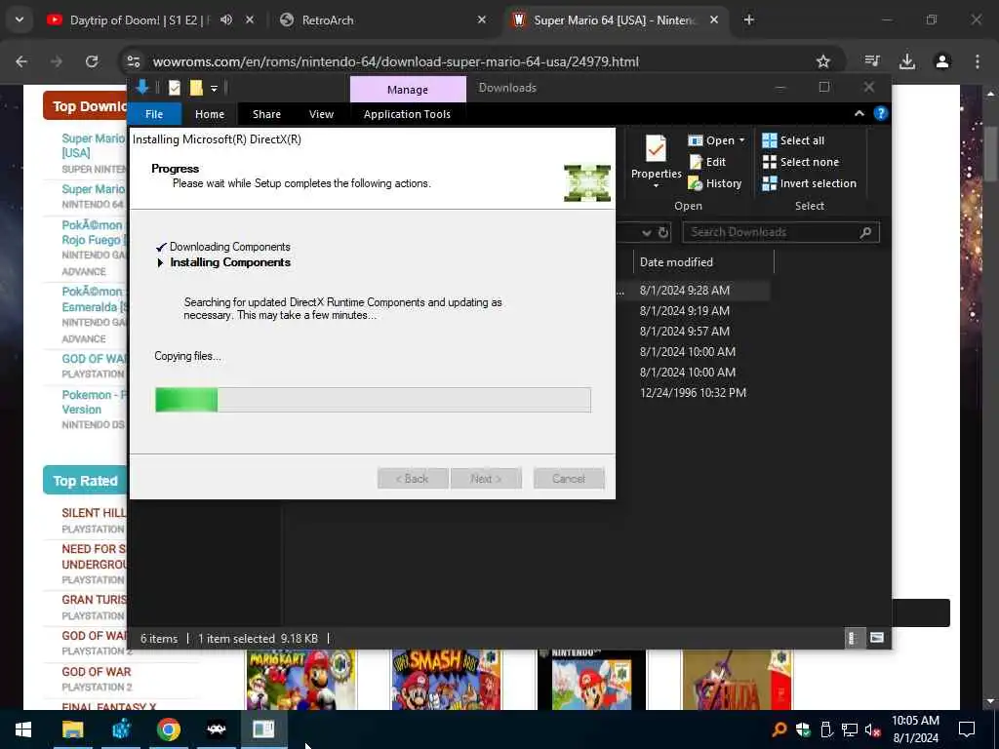Click the Back button in DirectX setup
The height and width of the screenshot is (749, 999).
413,478
